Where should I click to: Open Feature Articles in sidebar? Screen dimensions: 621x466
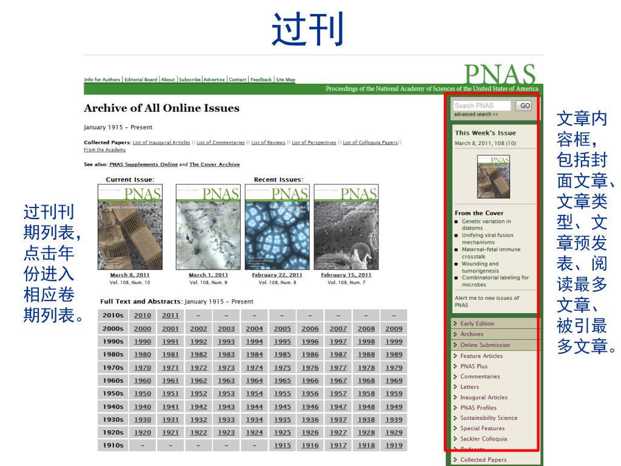pos(482,356)
